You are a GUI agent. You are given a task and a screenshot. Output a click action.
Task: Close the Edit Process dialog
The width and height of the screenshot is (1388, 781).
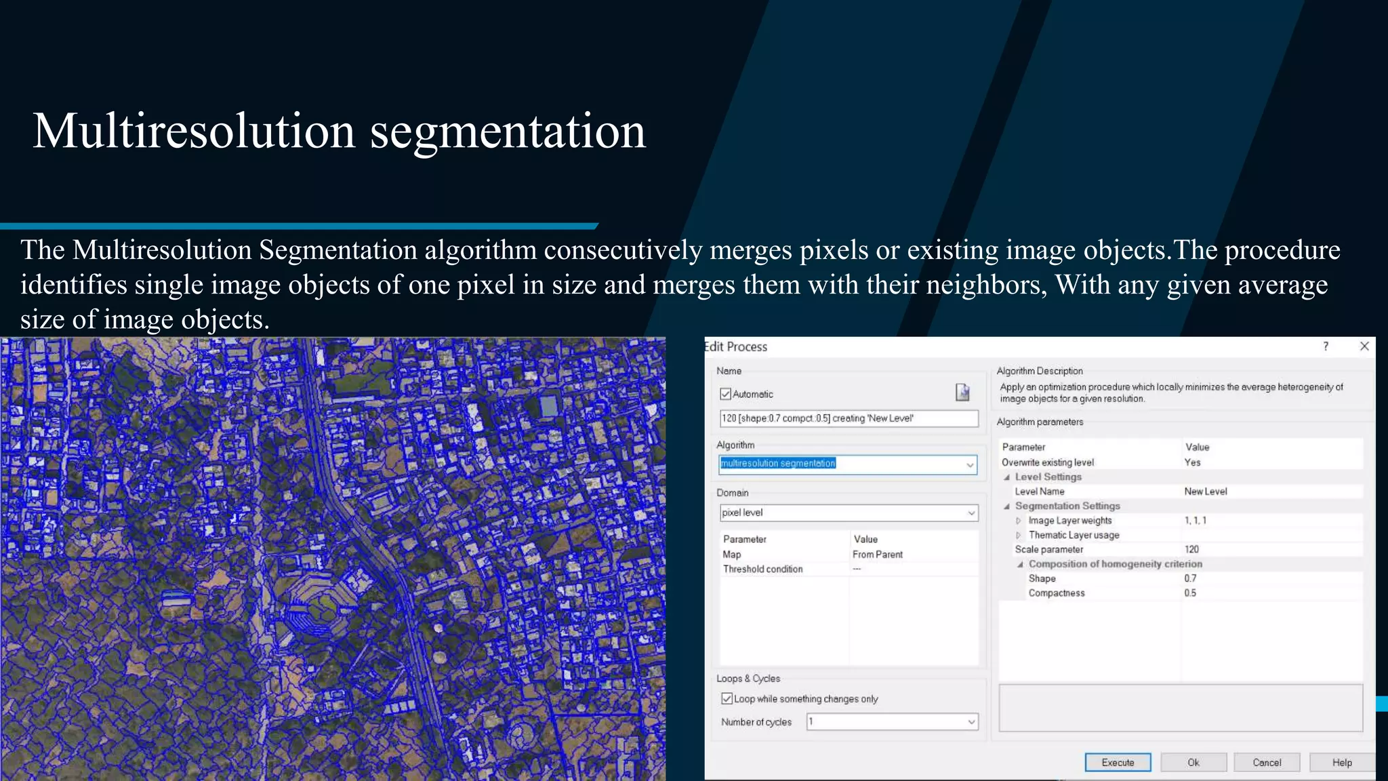[x=1364, y=346]
